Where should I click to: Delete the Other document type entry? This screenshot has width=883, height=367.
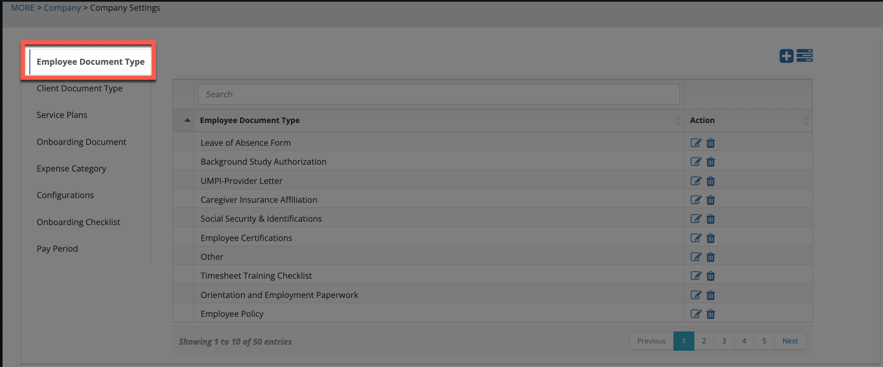(x=711, y=257)
